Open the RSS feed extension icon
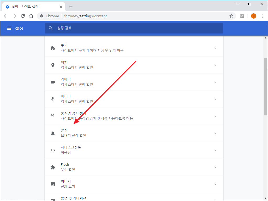This screenshot has height=201, width=268. [242, 16]
